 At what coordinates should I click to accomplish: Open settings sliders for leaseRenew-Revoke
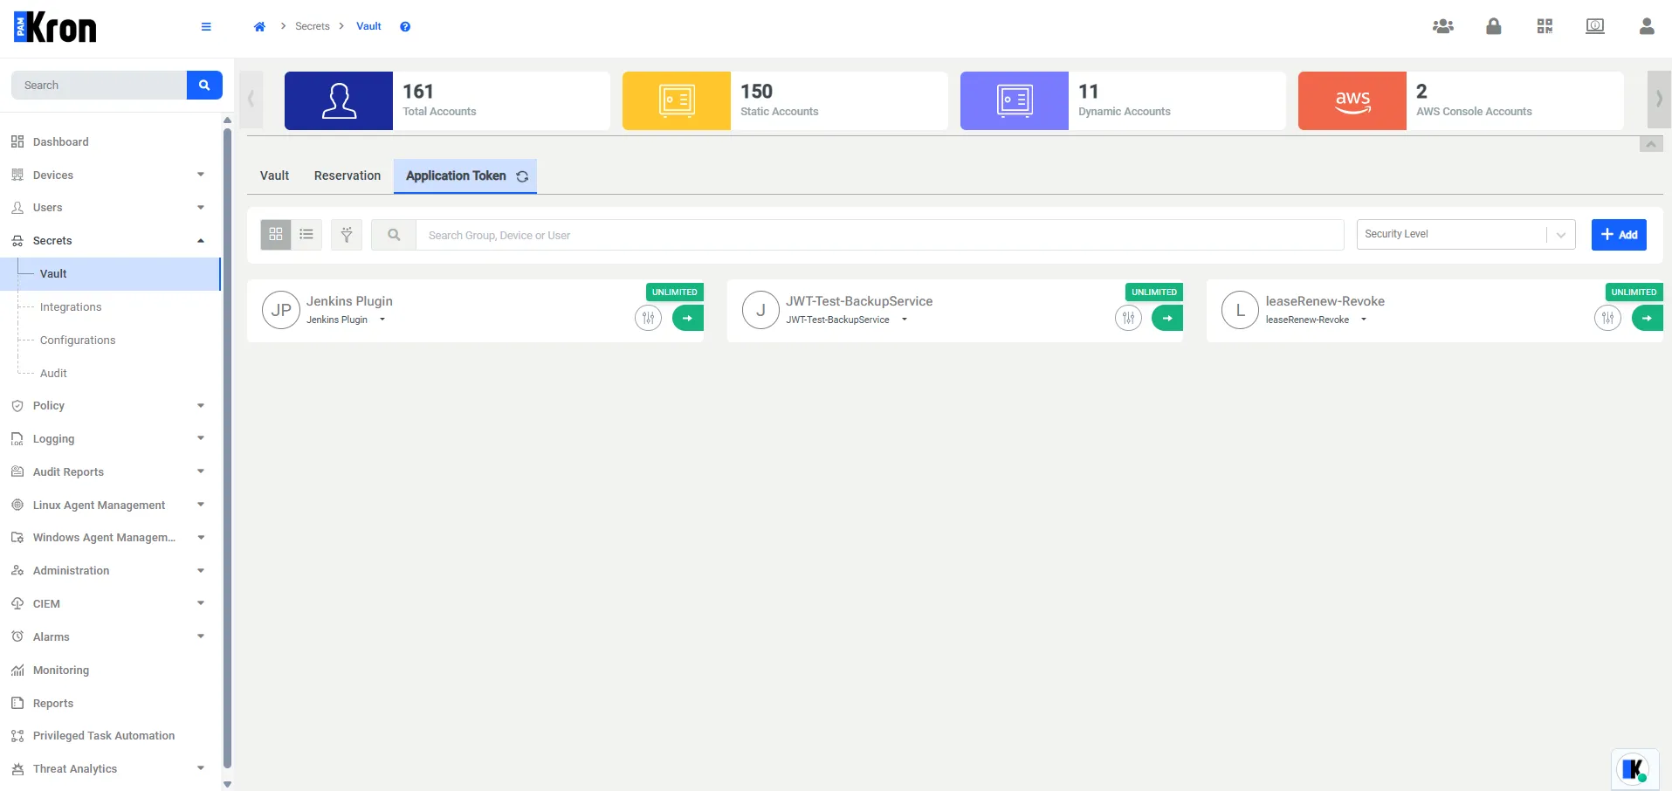[x=1607, y=318]
